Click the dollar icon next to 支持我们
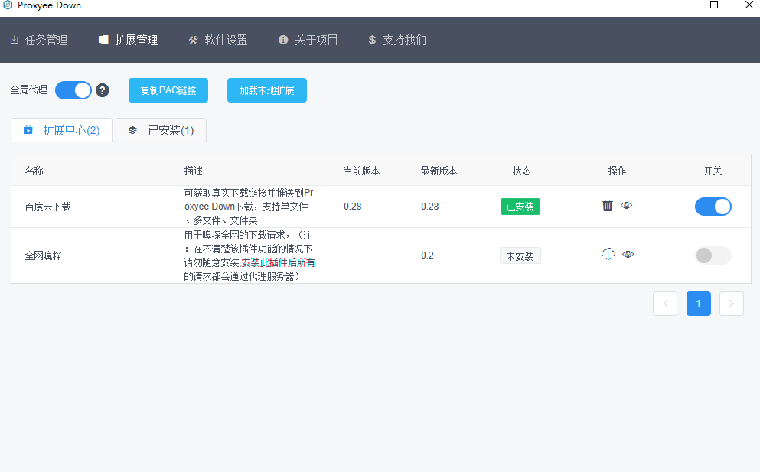This screenshot has height=472, width=760. (x=372, y=40)
